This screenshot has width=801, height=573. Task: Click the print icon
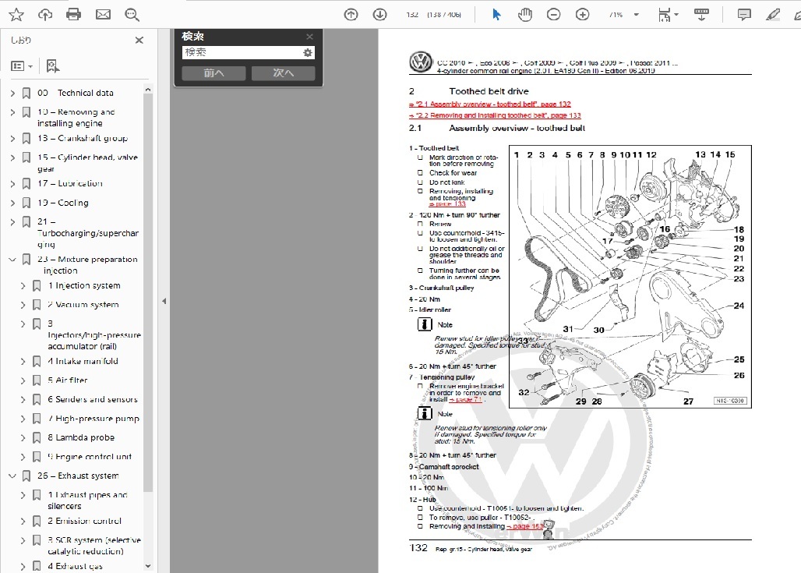(73, 14)
